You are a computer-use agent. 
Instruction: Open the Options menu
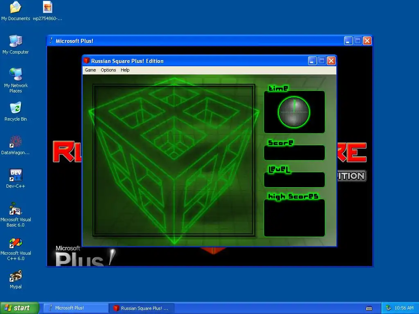point(108,70)
